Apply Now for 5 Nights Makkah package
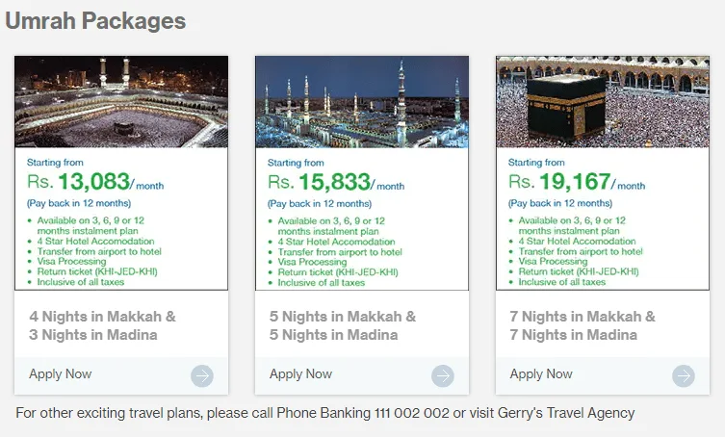 pos(300,373)
